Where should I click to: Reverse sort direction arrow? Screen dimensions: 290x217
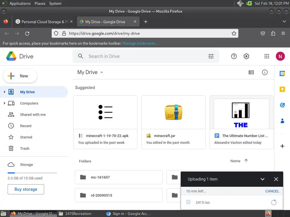pos(246,161)
